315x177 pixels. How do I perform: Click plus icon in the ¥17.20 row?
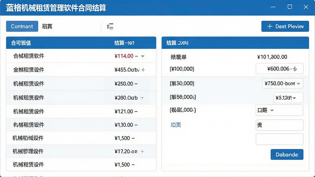pos(142,151)
